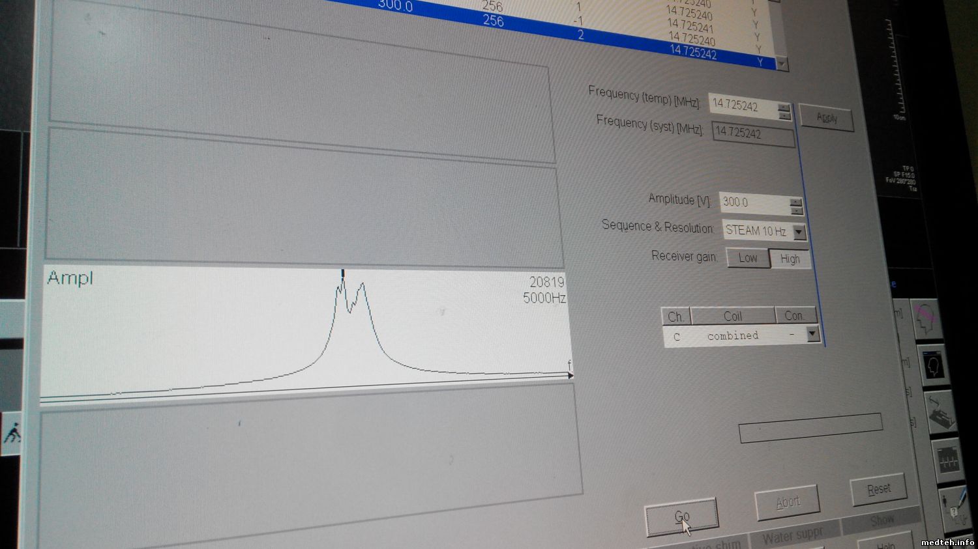978x549 pixels.
Task: Increase Frequency (temp) with up stepper
Action: pyautogui.click(x=784, y=107)
